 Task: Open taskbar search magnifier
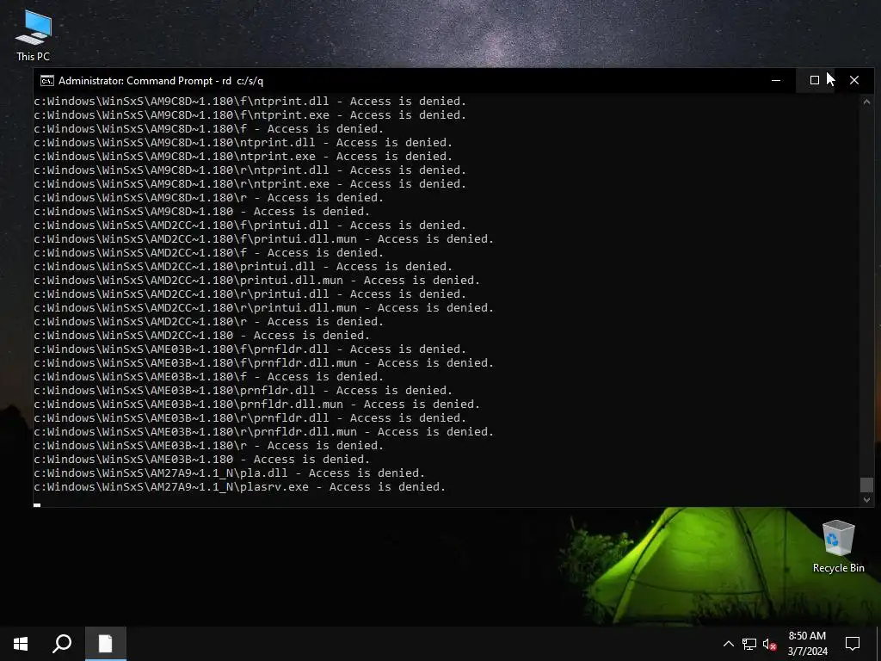[62, 644]
